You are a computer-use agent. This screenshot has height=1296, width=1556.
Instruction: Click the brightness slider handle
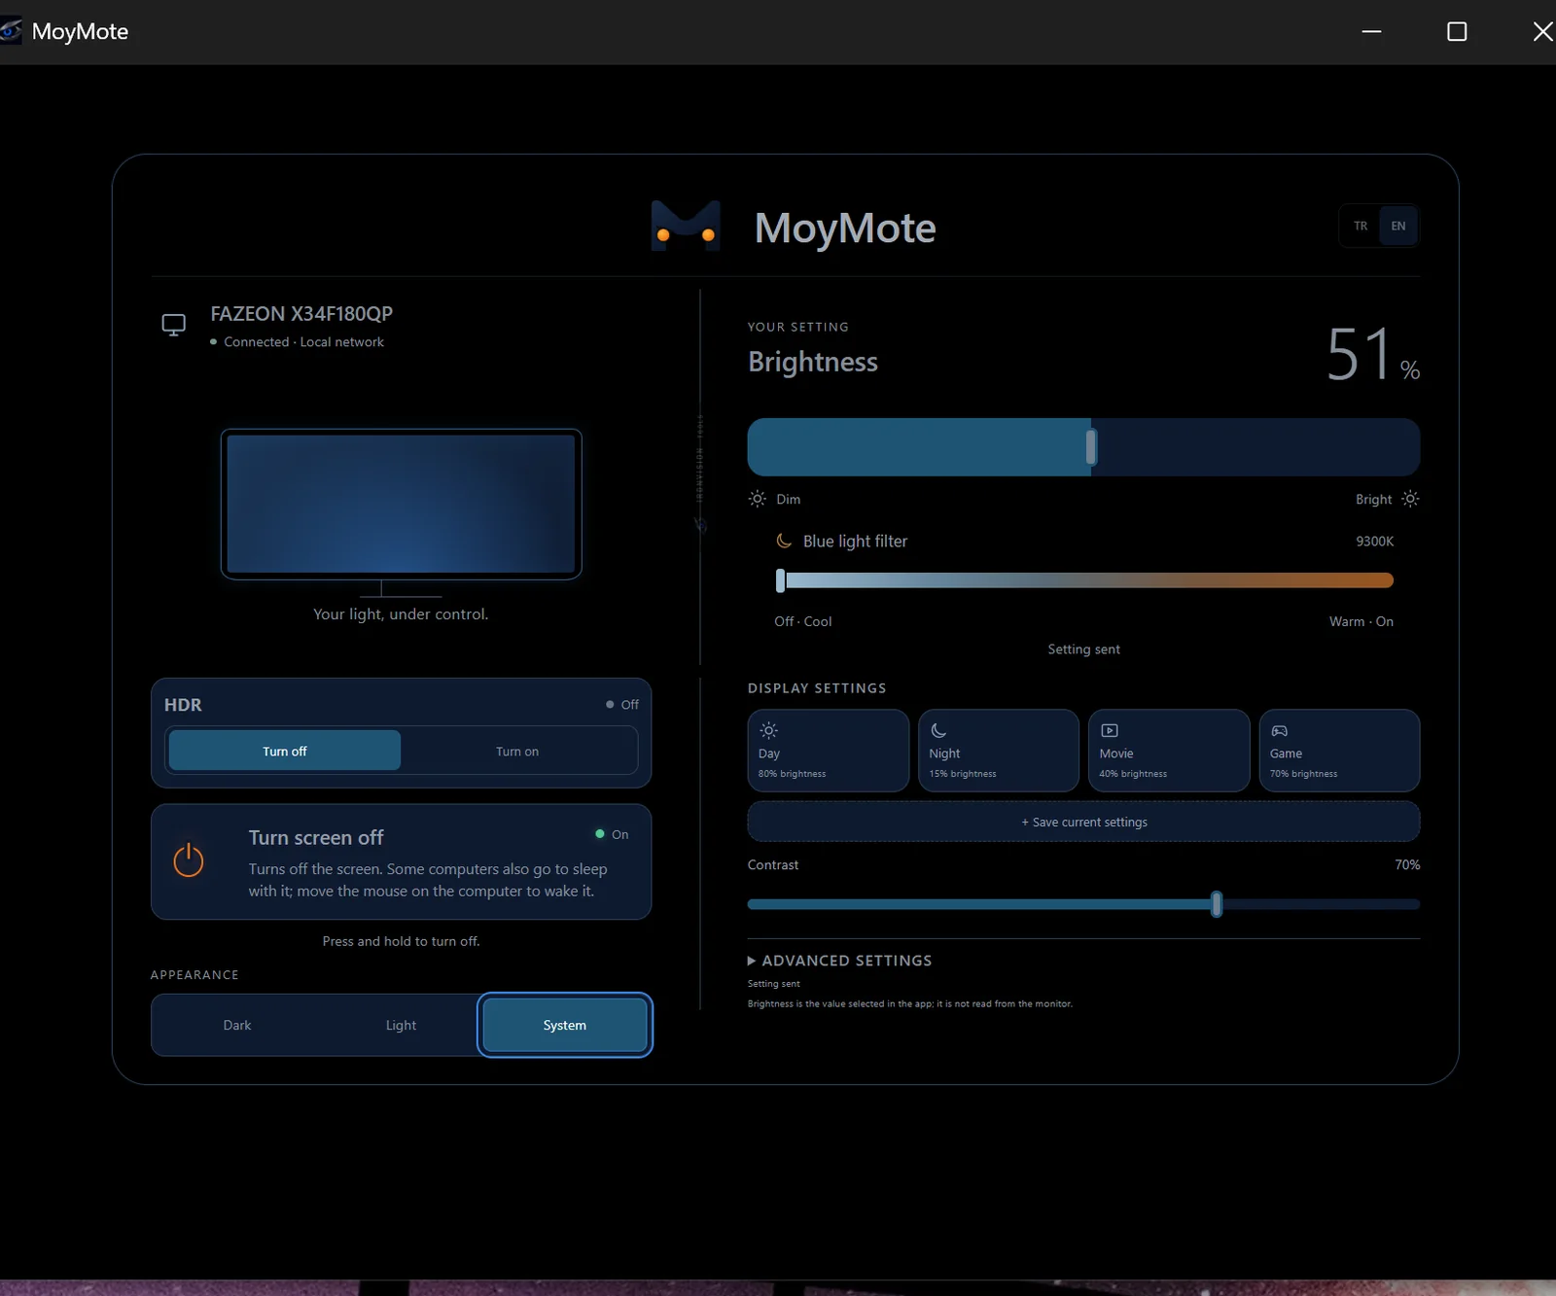click(1091, 447)
